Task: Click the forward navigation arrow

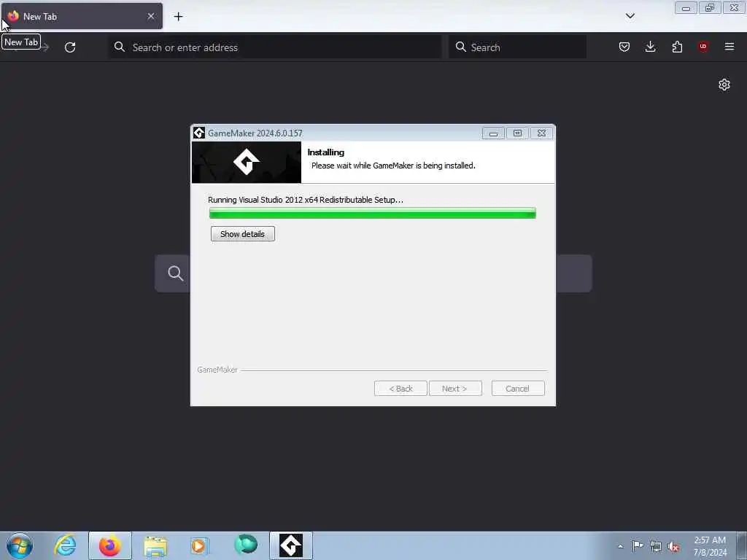Action: click(x=45, y=47)
